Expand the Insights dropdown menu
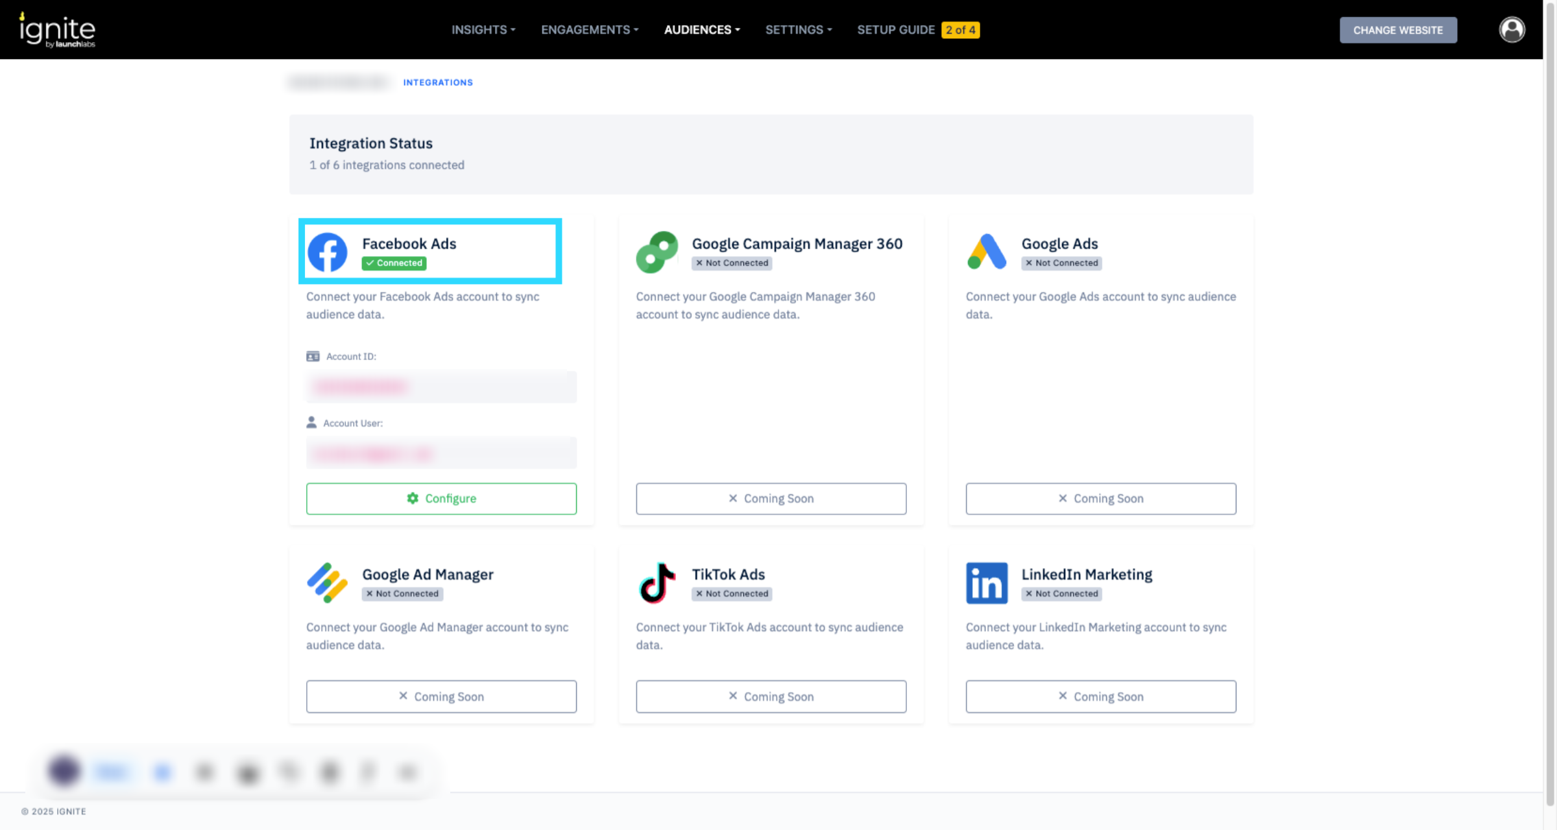Viewport: 1557px width, 830px height. coord(483,30)
